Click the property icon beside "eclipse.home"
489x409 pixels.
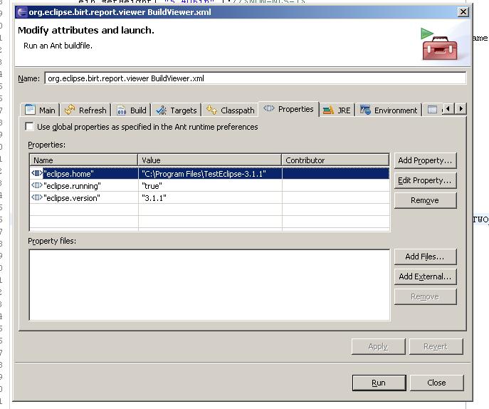click(37, 173)
